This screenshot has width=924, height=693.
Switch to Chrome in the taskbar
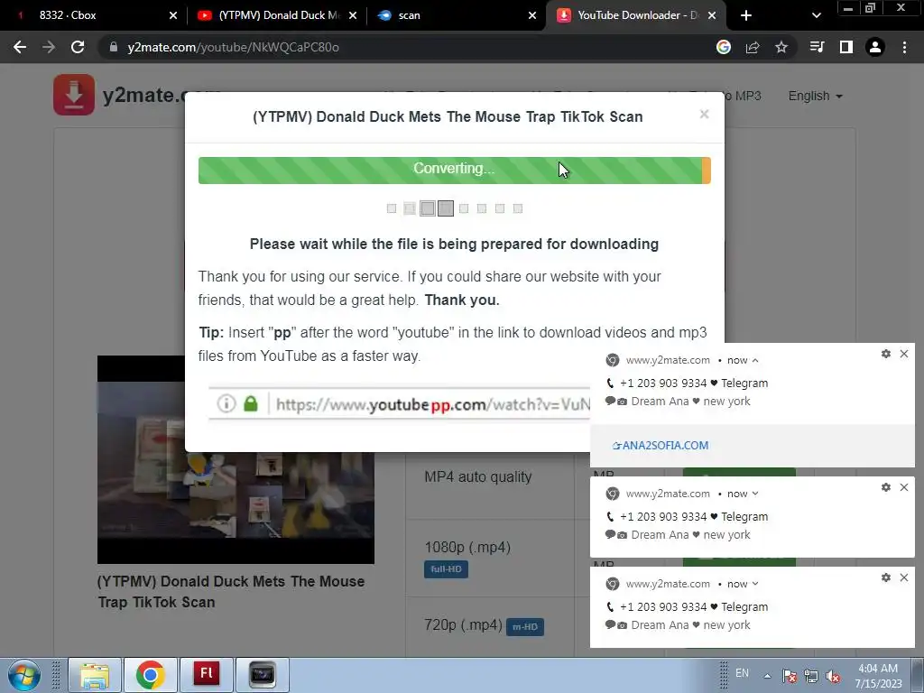(x=151, y=675)
